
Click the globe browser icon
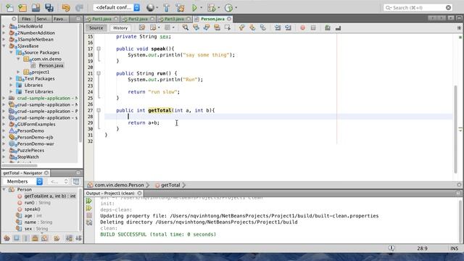pos(150,8)
